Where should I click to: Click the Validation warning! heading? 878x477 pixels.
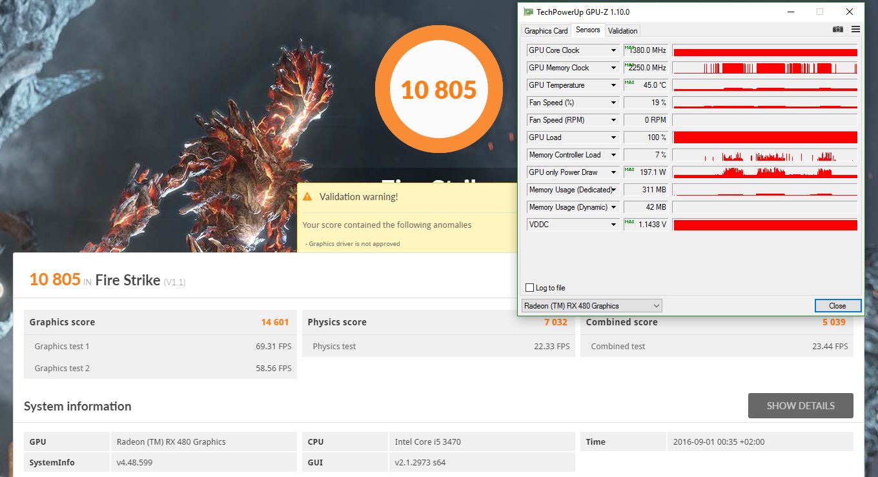pyautogui.click(x=359, y=197)
